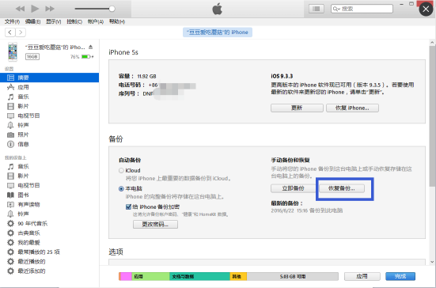Click the search input field
Screen dimensions: 436x288
click(x=362, y=9)
